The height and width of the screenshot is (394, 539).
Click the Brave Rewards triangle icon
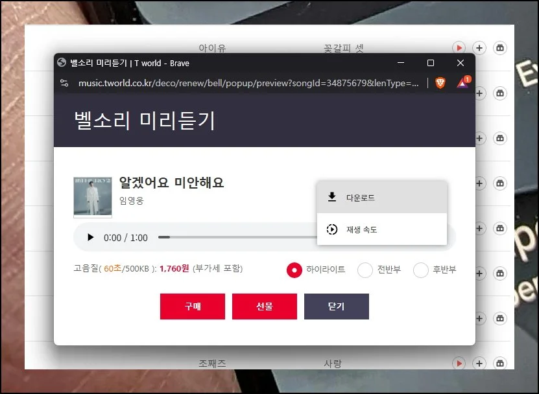tap(462, 83)
